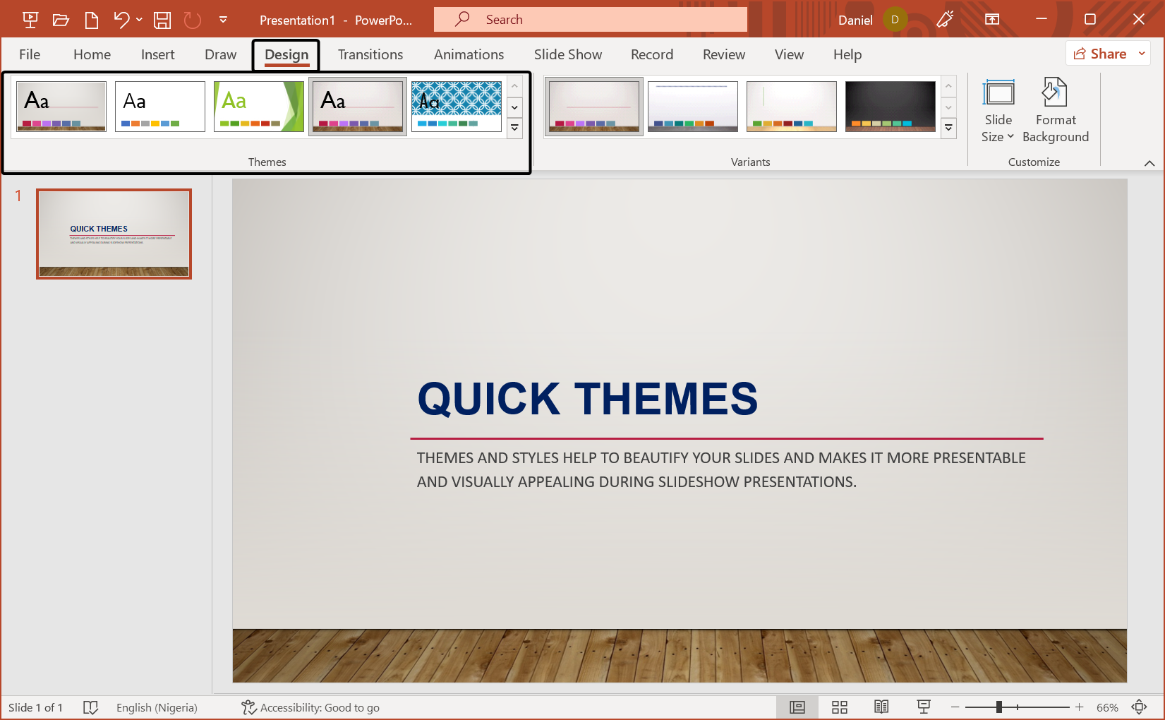Open the Share dropdown arrow

coord(1142,53)
